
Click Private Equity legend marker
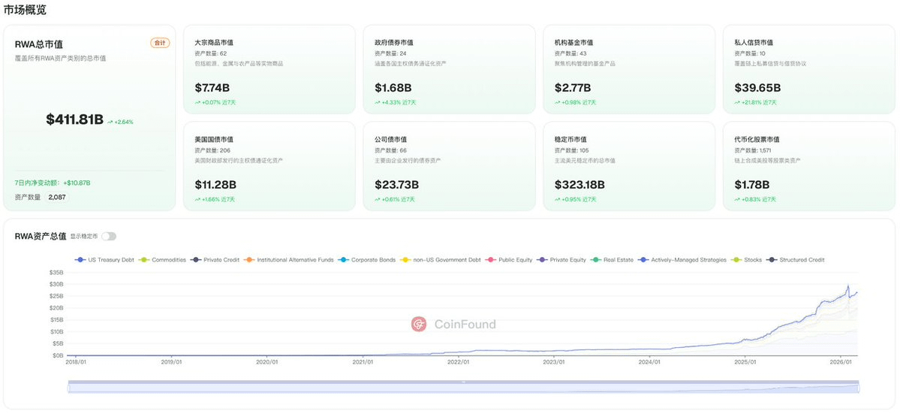point(543,259)
